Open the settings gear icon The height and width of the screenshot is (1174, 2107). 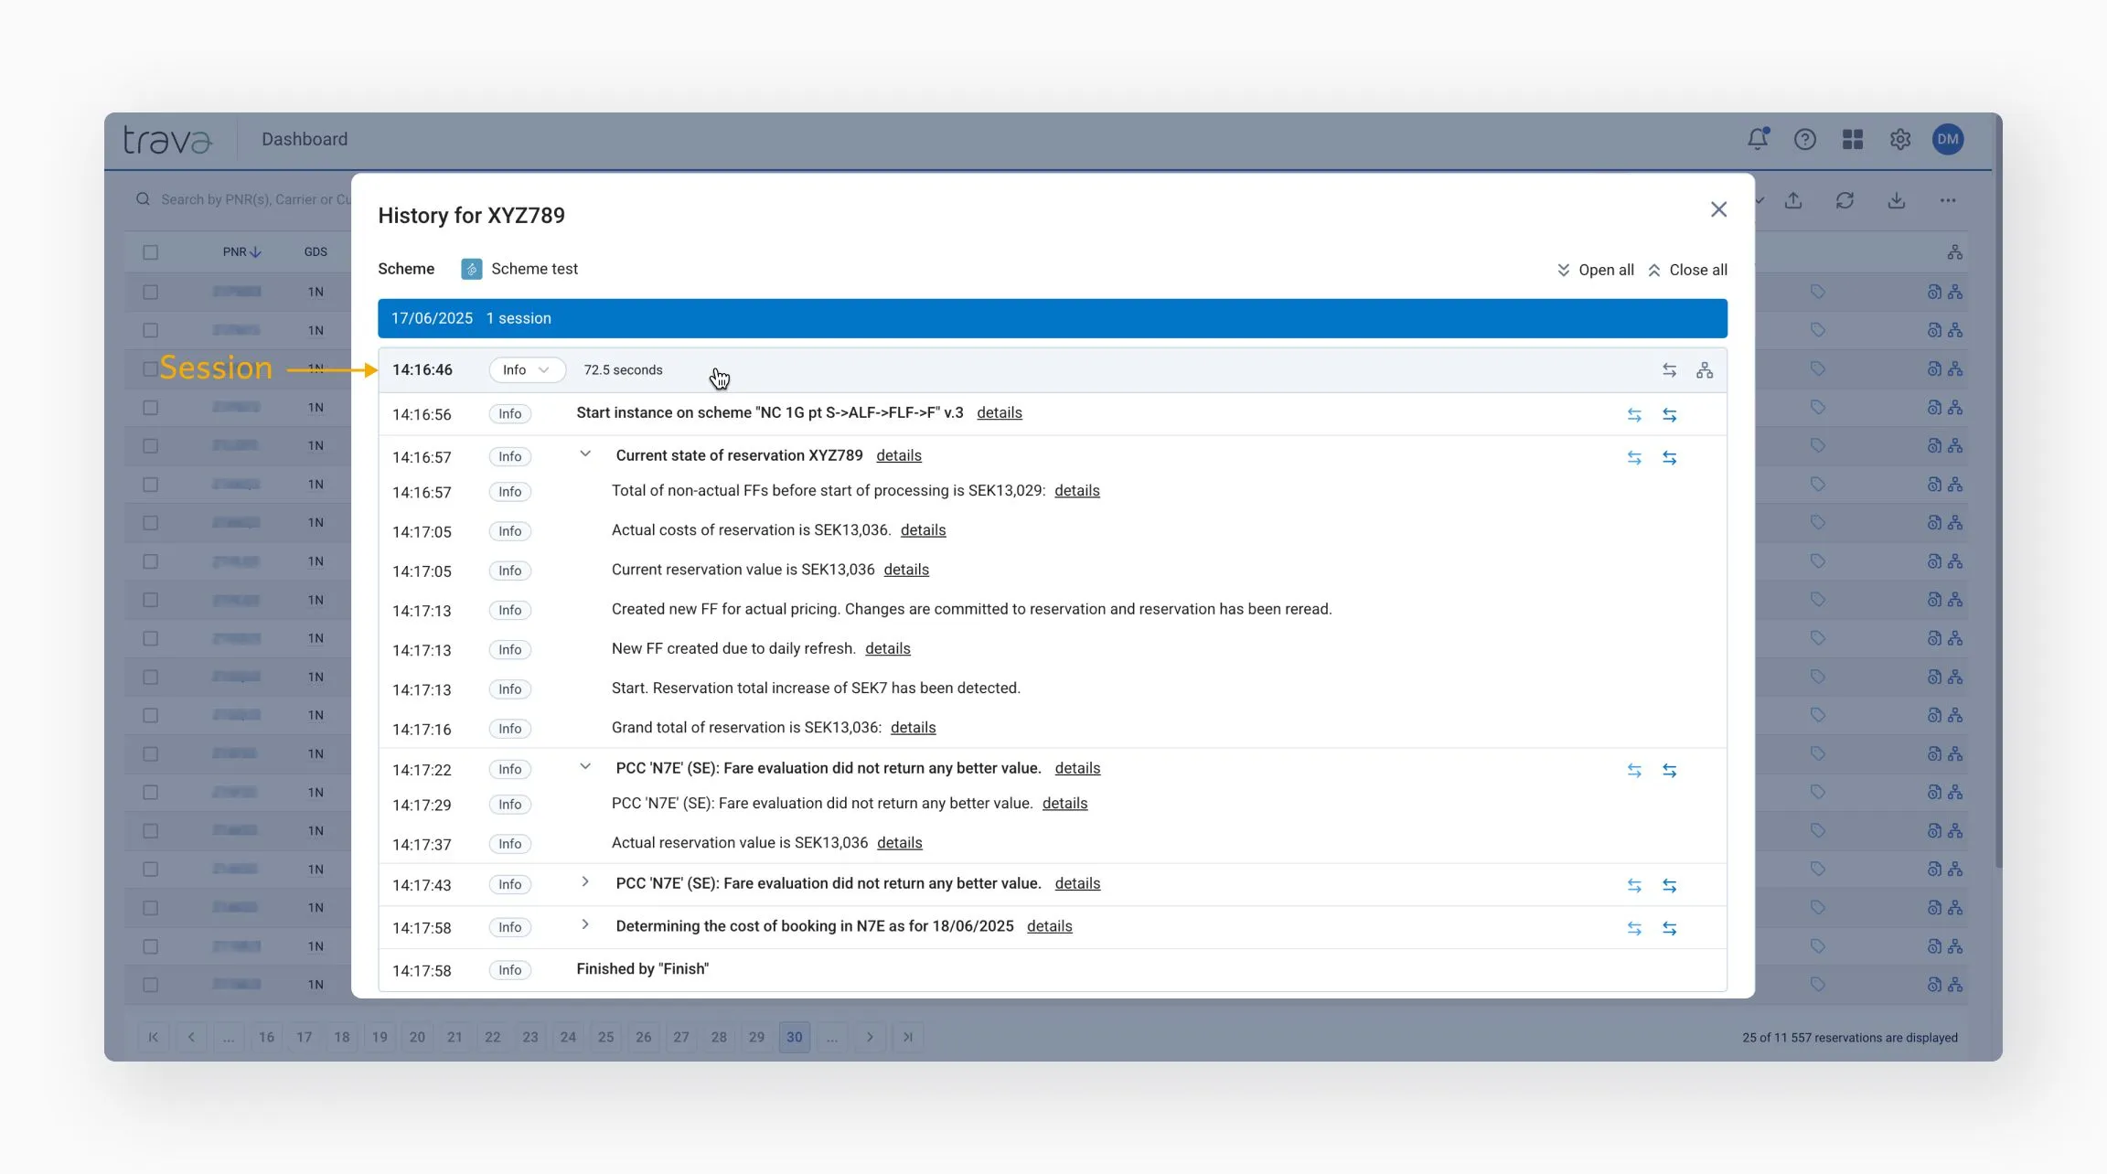[x=1900, y=139]
